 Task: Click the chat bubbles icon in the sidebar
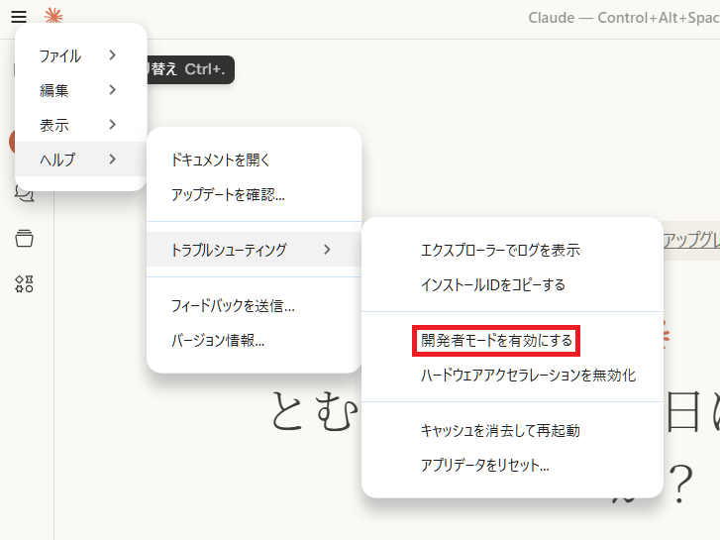24,193
